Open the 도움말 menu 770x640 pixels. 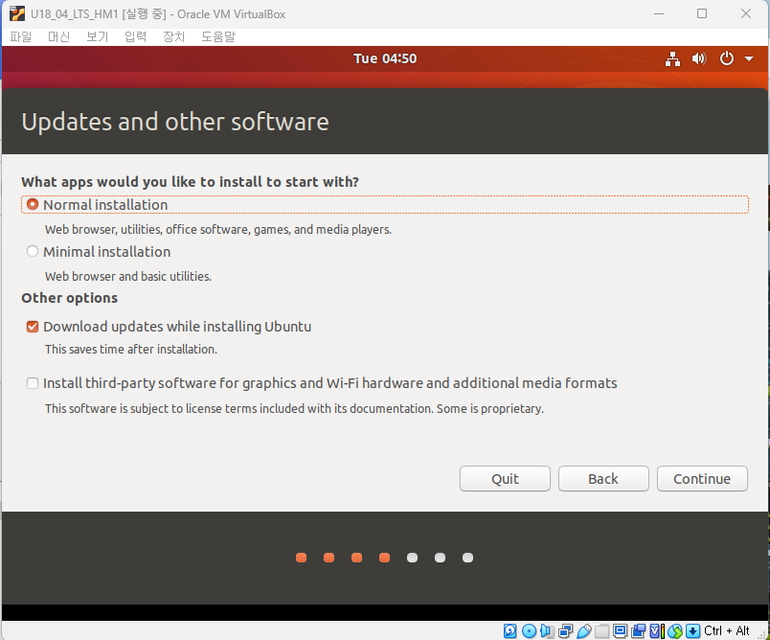(218, 36)
